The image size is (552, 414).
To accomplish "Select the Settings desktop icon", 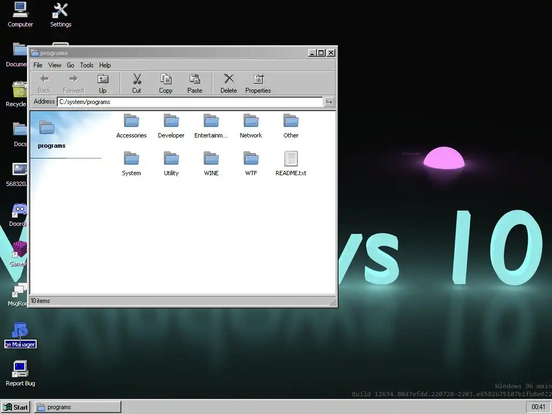I will [x=60, y=15].
